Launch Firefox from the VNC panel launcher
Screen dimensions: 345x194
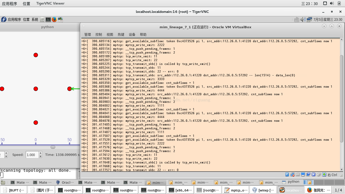[54, 19]
